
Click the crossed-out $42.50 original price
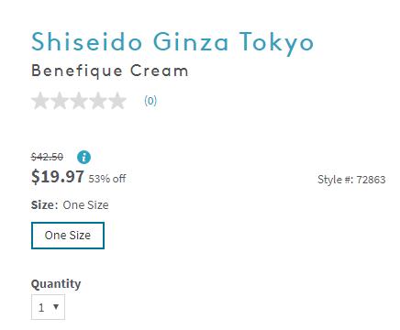(x=47, y=157)
